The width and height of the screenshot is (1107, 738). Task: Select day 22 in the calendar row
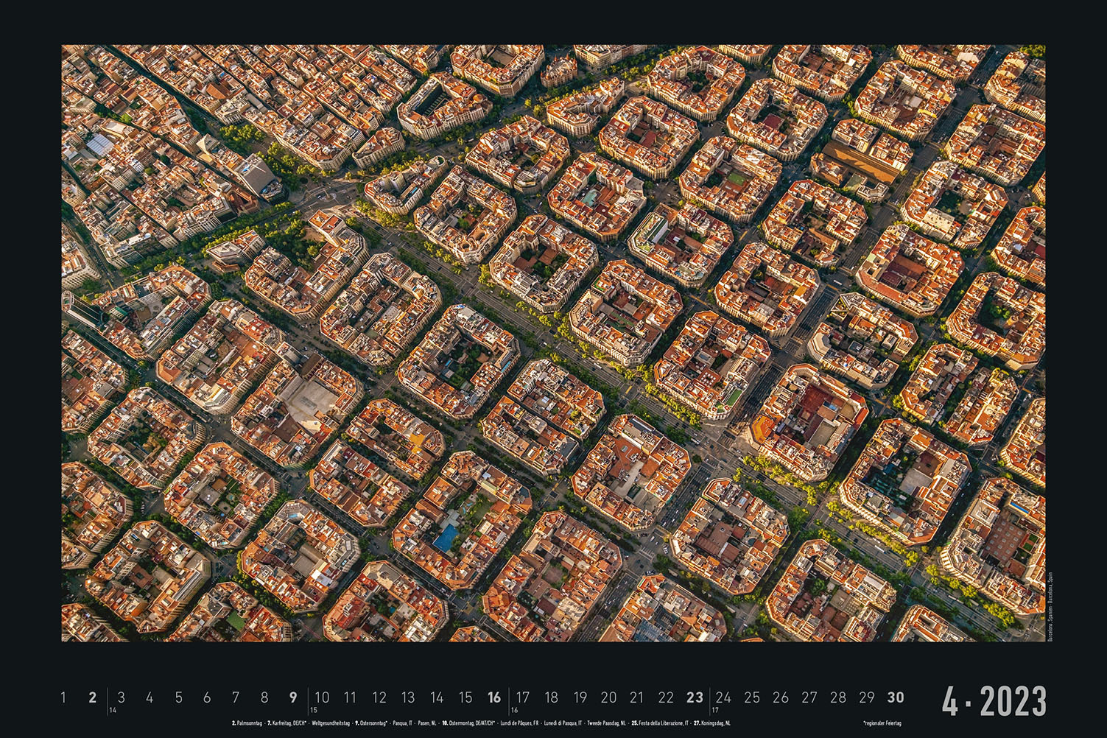tap(666, 697)
